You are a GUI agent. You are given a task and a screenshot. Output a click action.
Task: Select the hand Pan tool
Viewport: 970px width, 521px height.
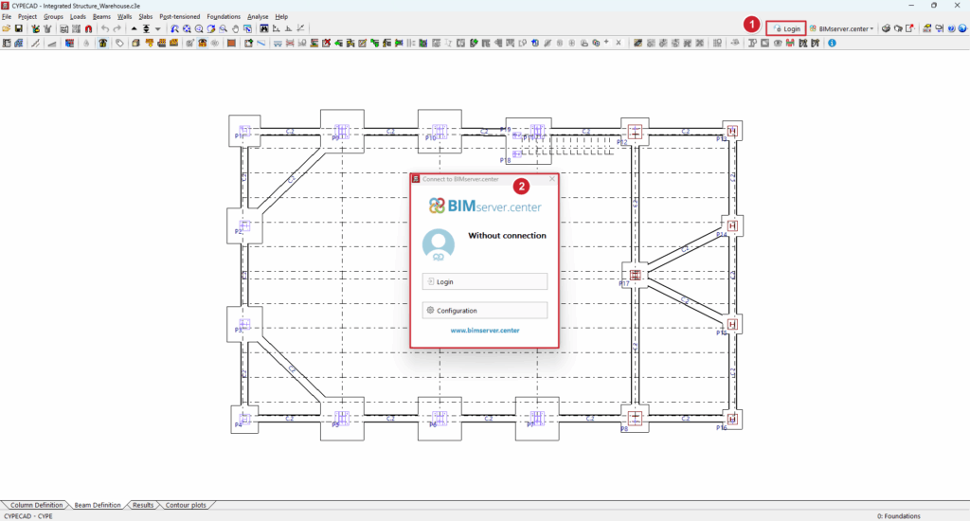[x=234, y=29]
